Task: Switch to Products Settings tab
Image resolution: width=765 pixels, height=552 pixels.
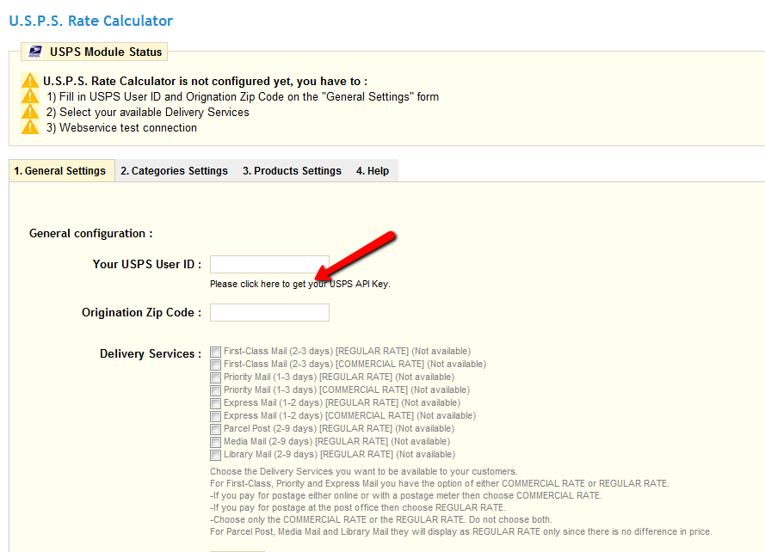Action: pos(292,170)
